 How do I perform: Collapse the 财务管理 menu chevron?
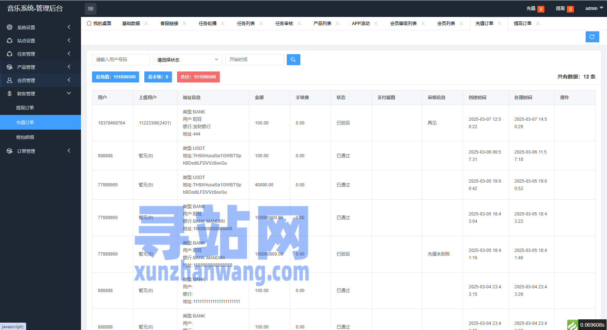(69, 93)
